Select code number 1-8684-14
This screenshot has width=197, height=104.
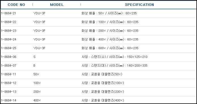8,100
